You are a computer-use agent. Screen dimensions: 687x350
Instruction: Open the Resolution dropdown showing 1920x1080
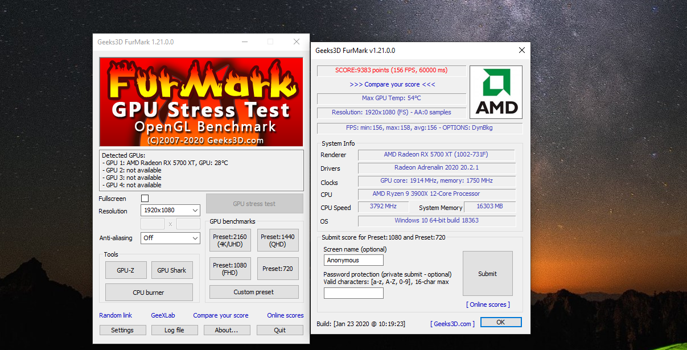point(170,210)
